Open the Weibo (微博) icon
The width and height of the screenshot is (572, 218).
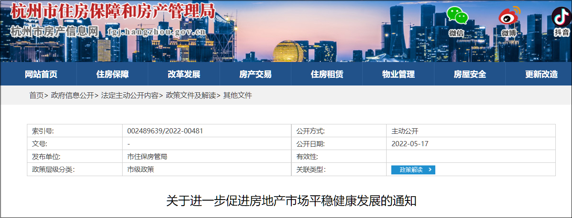509,17
